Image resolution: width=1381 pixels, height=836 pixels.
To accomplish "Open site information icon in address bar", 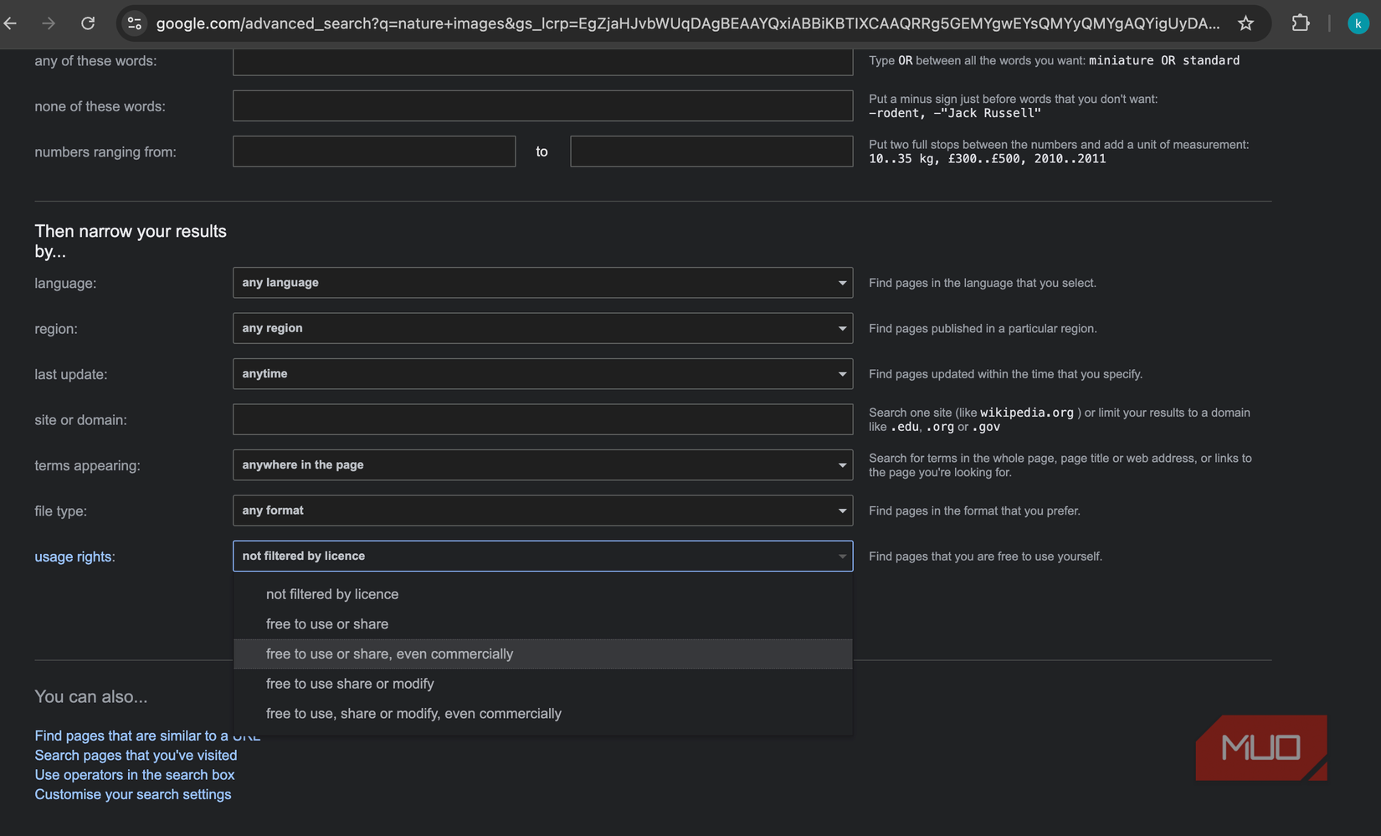I will click(135, 23).
